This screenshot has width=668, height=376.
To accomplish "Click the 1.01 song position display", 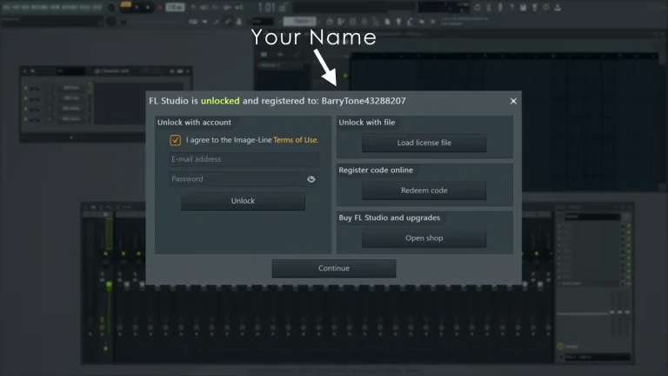I will 271,7.
